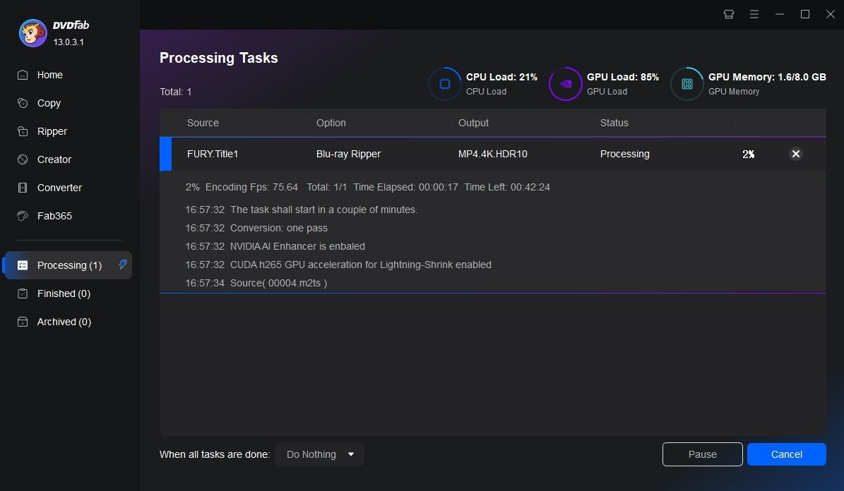
Task: Open the Home section icon
Action: [23, 75]
